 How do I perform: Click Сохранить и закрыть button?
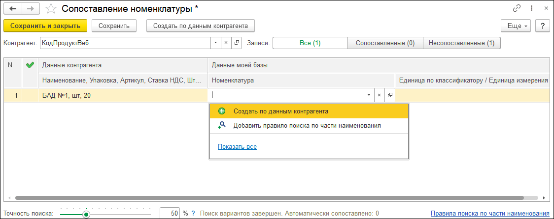45,26
